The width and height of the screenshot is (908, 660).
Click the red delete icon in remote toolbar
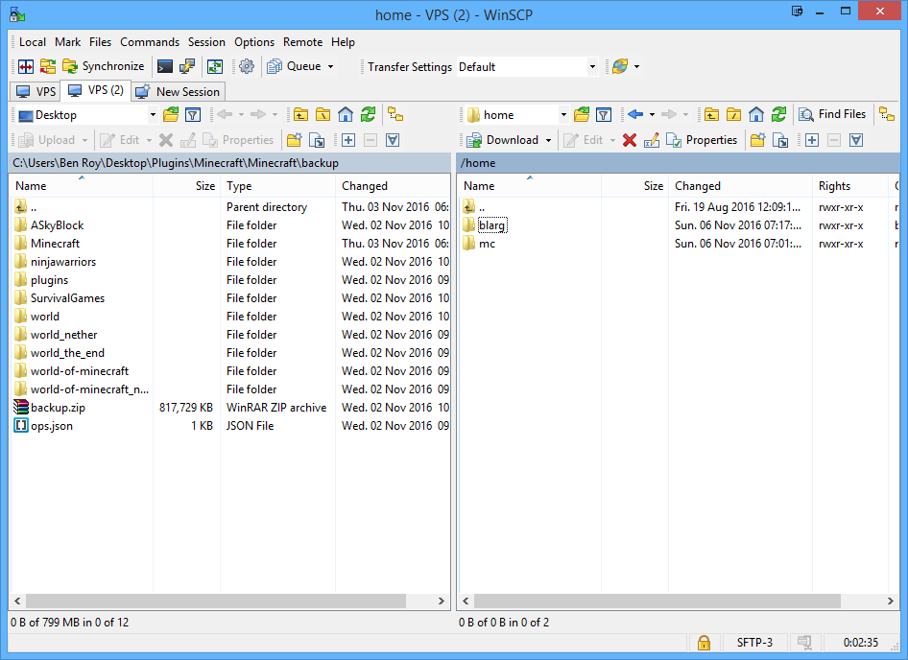[630, 140]
